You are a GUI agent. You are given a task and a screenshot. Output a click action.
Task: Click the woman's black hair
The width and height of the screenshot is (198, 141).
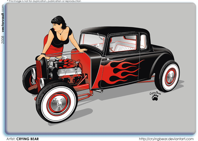(x=60, y=22)
